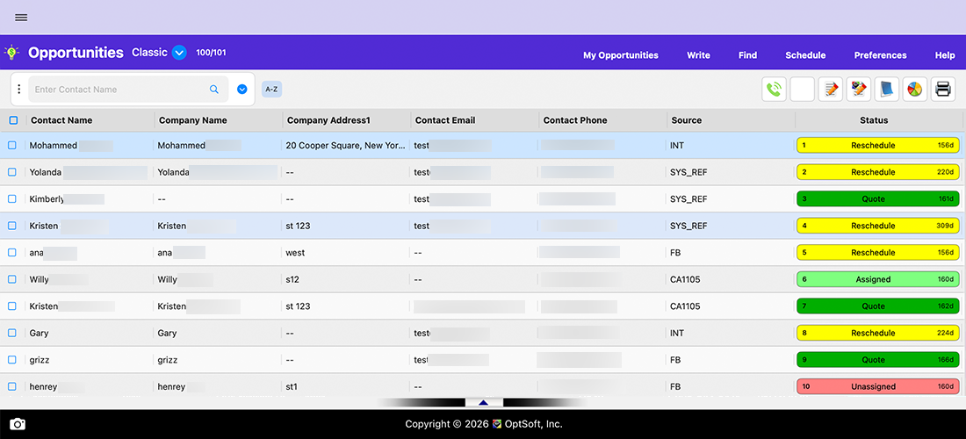Click address '20 Cooper Square, New Yor...'

pos(346,146)
